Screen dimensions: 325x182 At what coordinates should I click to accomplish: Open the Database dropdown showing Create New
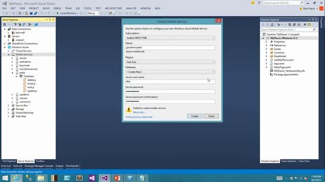tap(170, 72)
